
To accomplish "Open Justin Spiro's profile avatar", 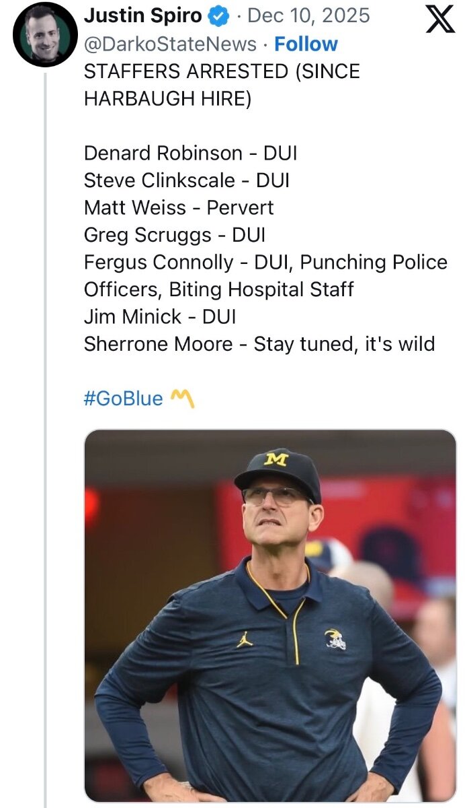I will (x=46, y=34).
